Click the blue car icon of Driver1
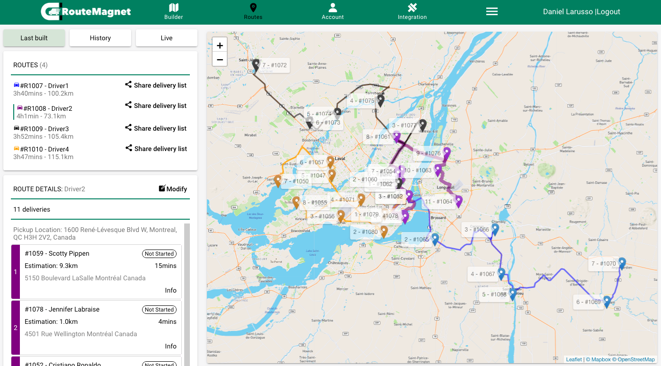Viewport: 661px width, 366px height. [17, 85]
